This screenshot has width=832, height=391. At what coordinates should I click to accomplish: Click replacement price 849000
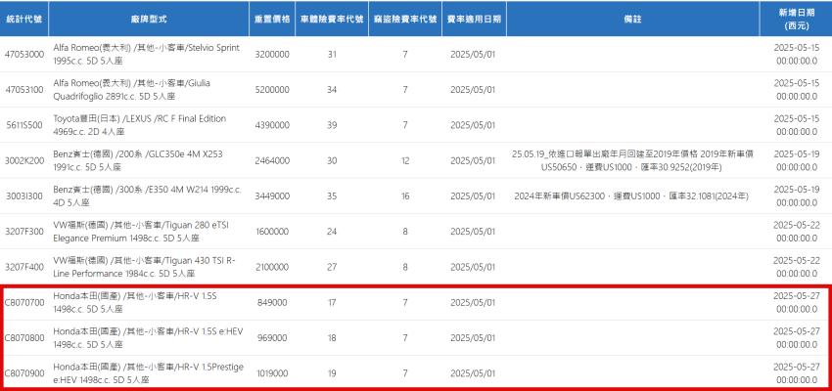tap(272, 302)
